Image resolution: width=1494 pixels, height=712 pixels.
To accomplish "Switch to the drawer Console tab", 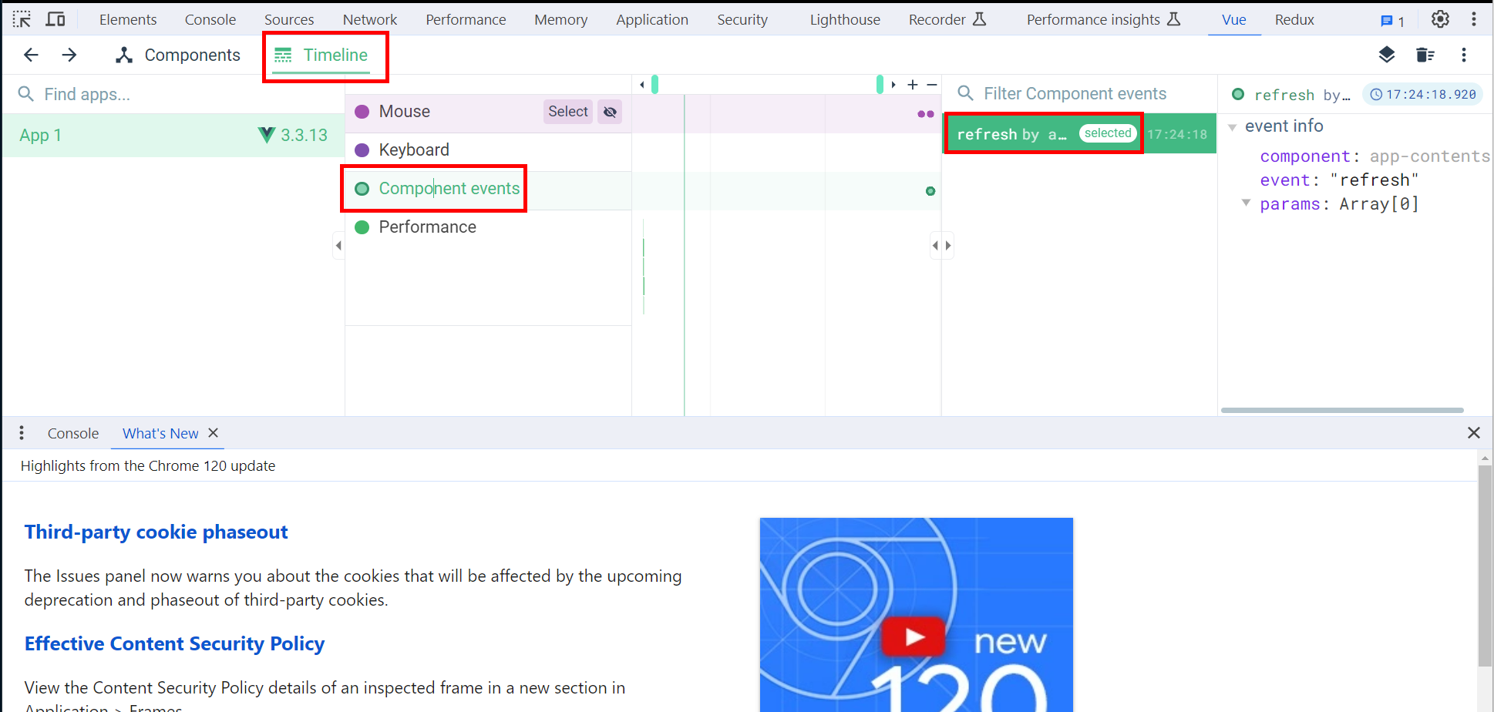I will coord(73,433).
